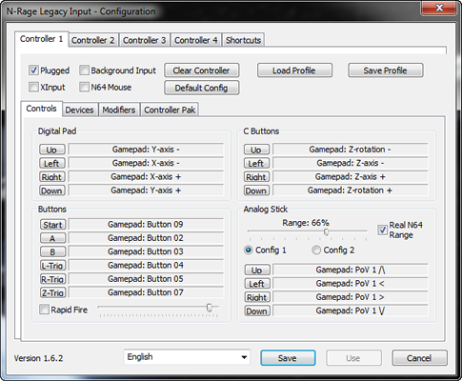Open the Controller Pak sub-tab

170,110
